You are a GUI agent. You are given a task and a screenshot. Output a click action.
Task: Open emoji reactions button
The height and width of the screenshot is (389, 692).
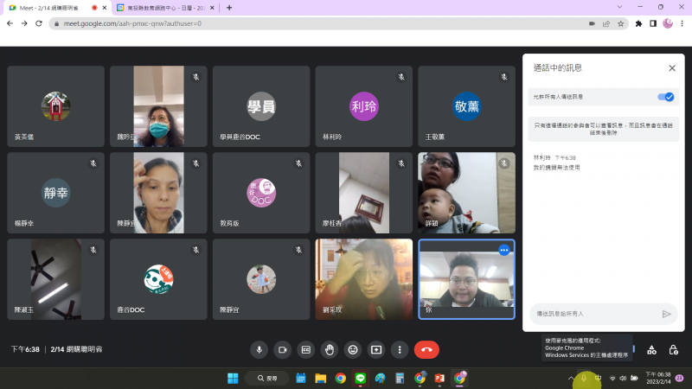pos(353,350)
